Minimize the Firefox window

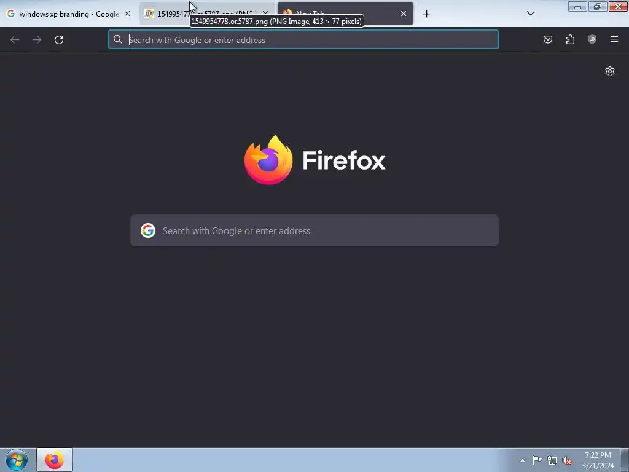(577, 7)
